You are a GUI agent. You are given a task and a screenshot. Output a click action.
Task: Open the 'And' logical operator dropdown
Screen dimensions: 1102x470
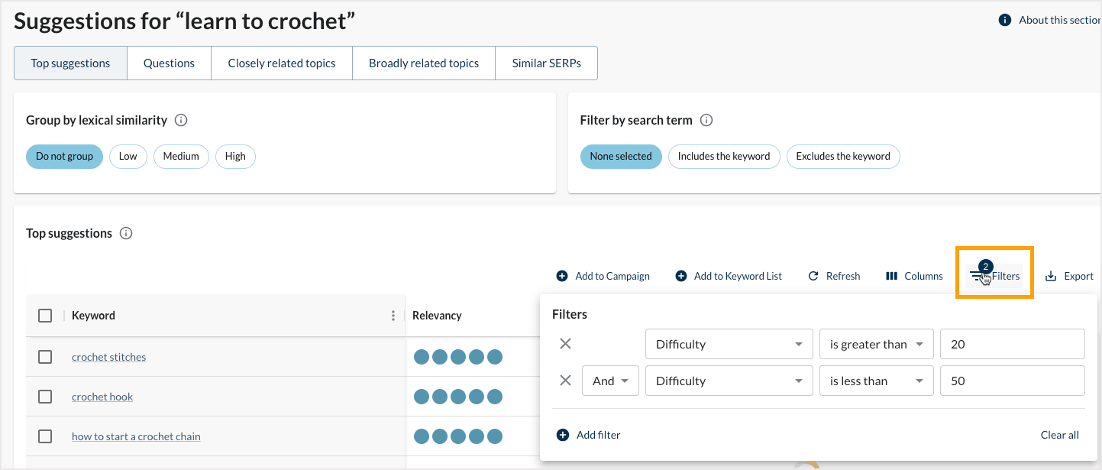click(x=610, y=381)
